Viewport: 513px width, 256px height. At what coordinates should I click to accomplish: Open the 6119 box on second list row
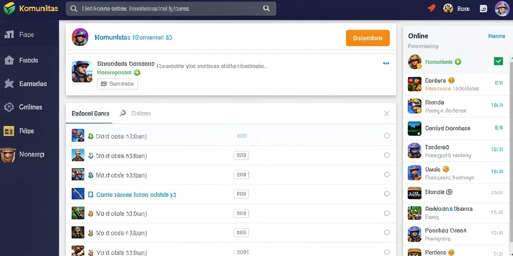[x=241, y=155]
